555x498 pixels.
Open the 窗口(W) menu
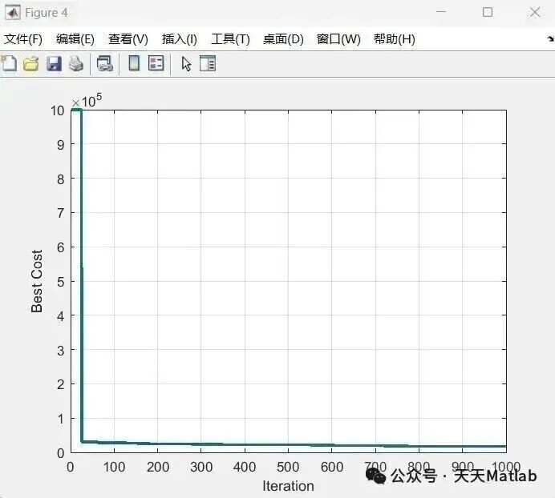click(338, 39)
